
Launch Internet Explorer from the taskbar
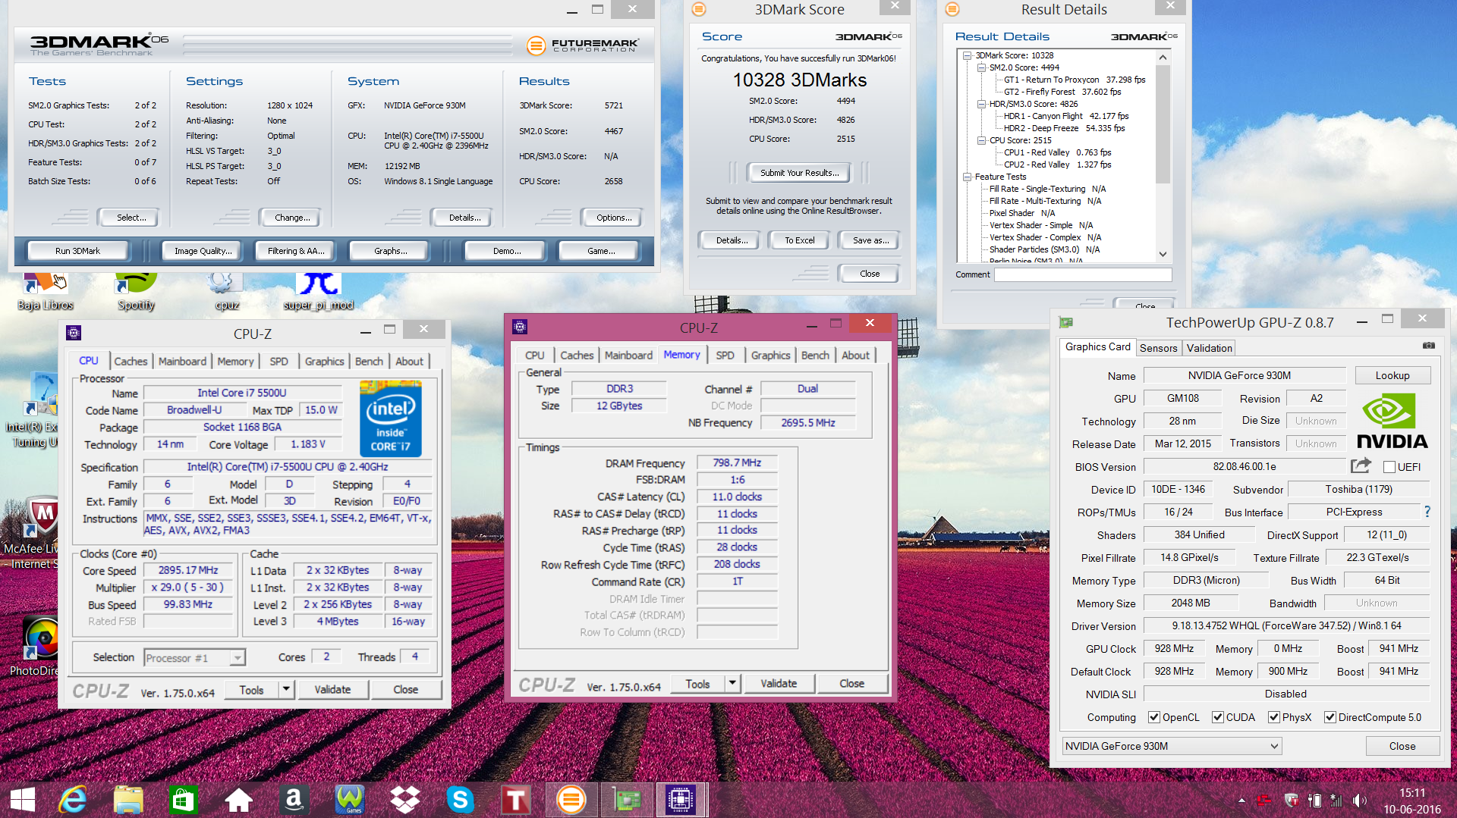73,800
